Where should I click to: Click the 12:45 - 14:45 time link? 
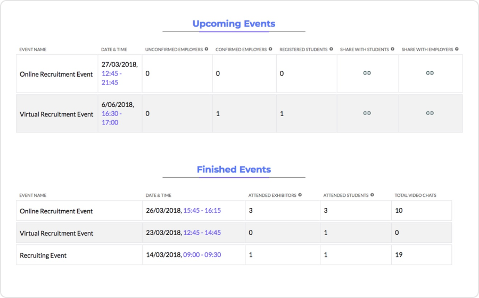tap(202, 233)
